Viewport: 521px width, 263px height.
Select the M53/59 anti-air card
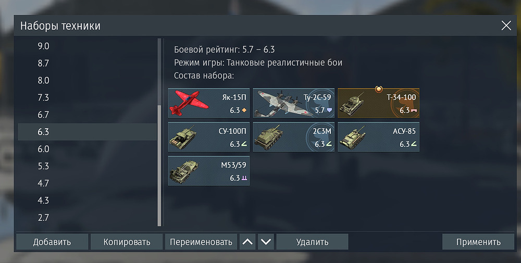pos(209,171)
